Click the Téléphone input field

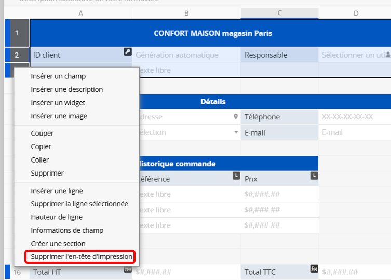355,117
